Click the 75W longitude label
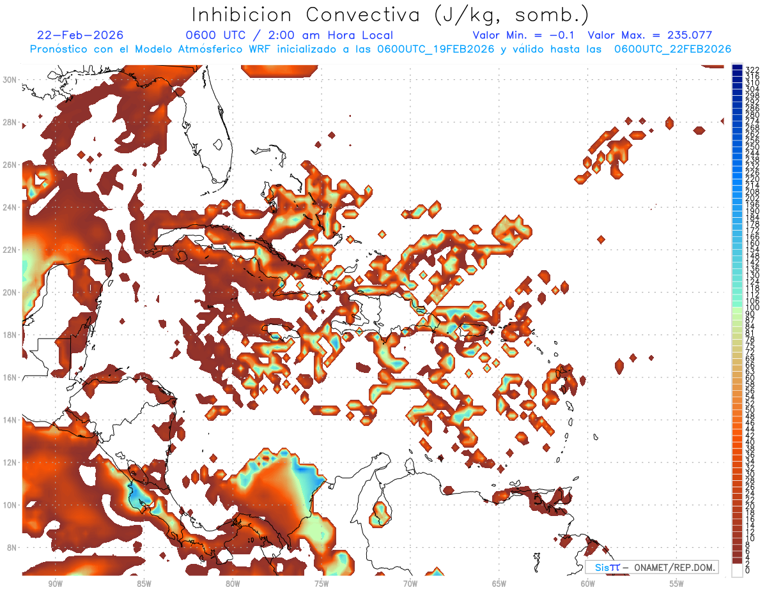This screenshot has height=592, width=767. (322, 584)
